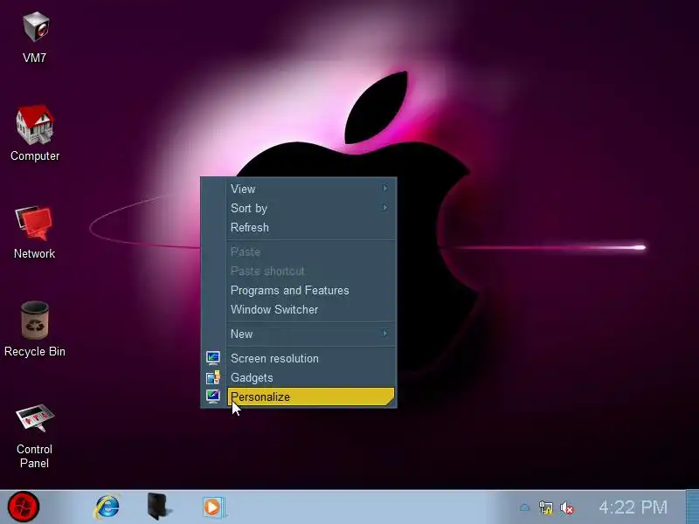This screenshot has height=524, width=699.
Task: Open the Sort by submenu
Action: click(311, 208)
